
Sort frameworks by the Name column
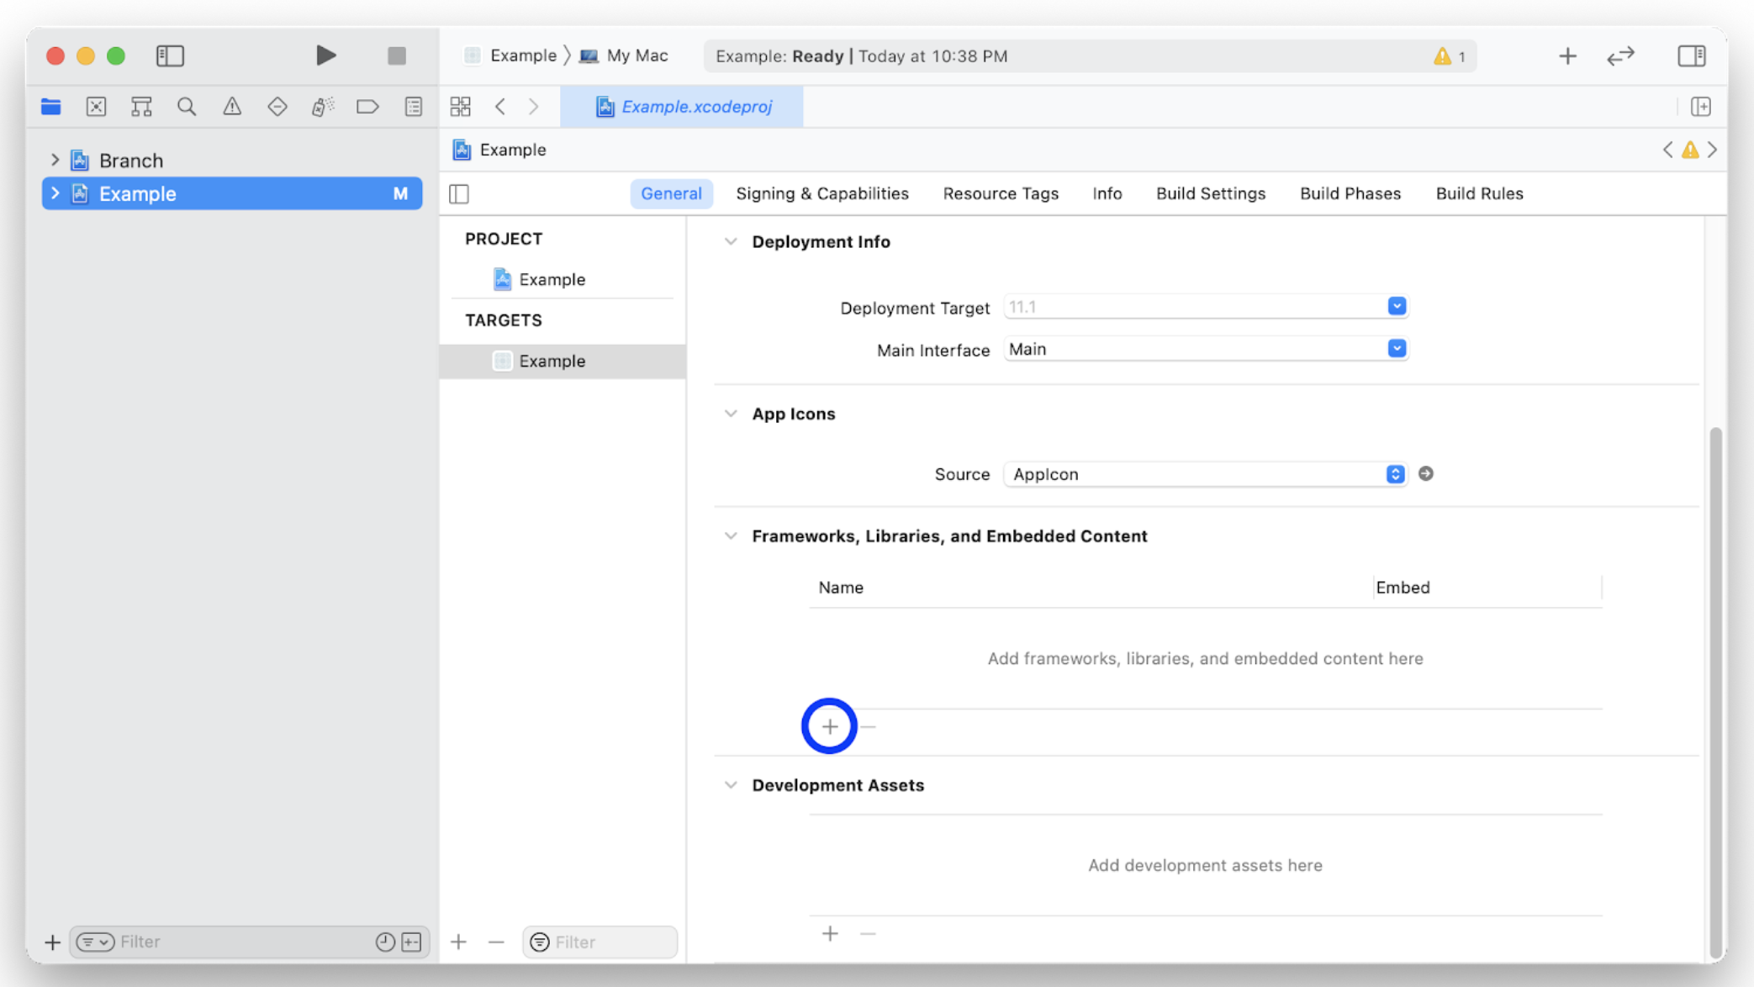841,588
